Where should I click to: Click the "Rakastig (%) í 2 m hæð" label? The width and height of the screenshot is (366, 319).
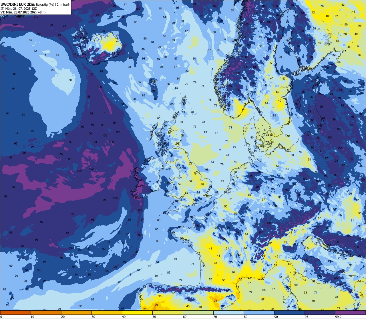click(x=53, y=5)
